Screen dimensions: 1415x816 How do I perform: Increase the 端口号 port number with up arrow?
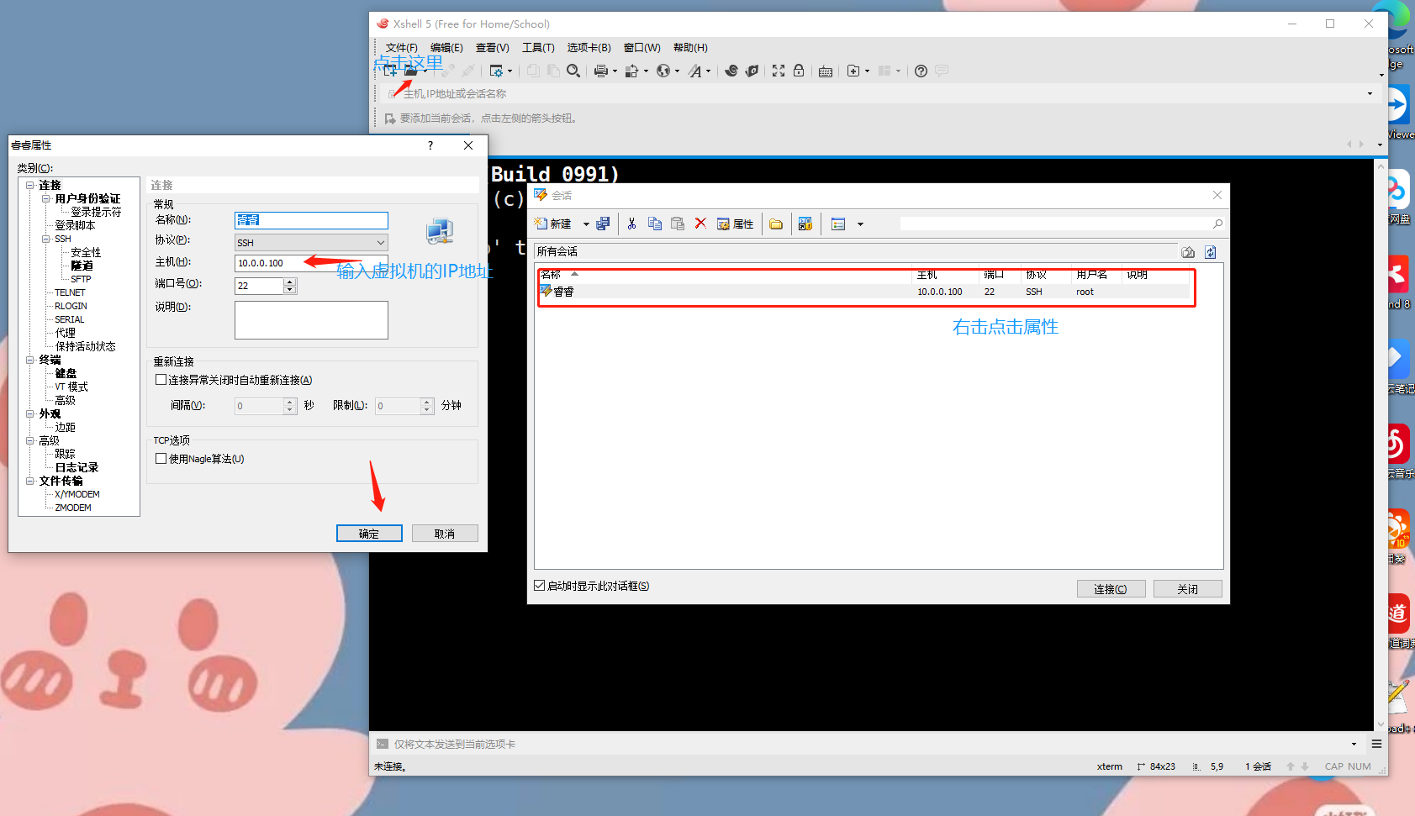[290, 282]
